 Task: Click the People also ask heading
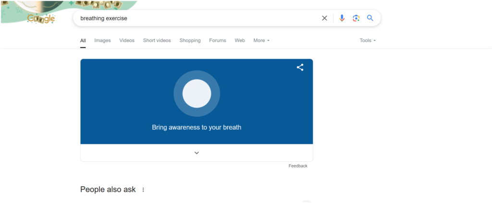108,190
